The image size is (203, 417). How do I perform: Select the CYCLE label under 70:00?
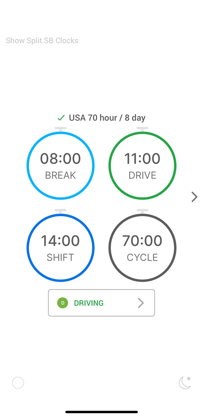coord(142,257)
